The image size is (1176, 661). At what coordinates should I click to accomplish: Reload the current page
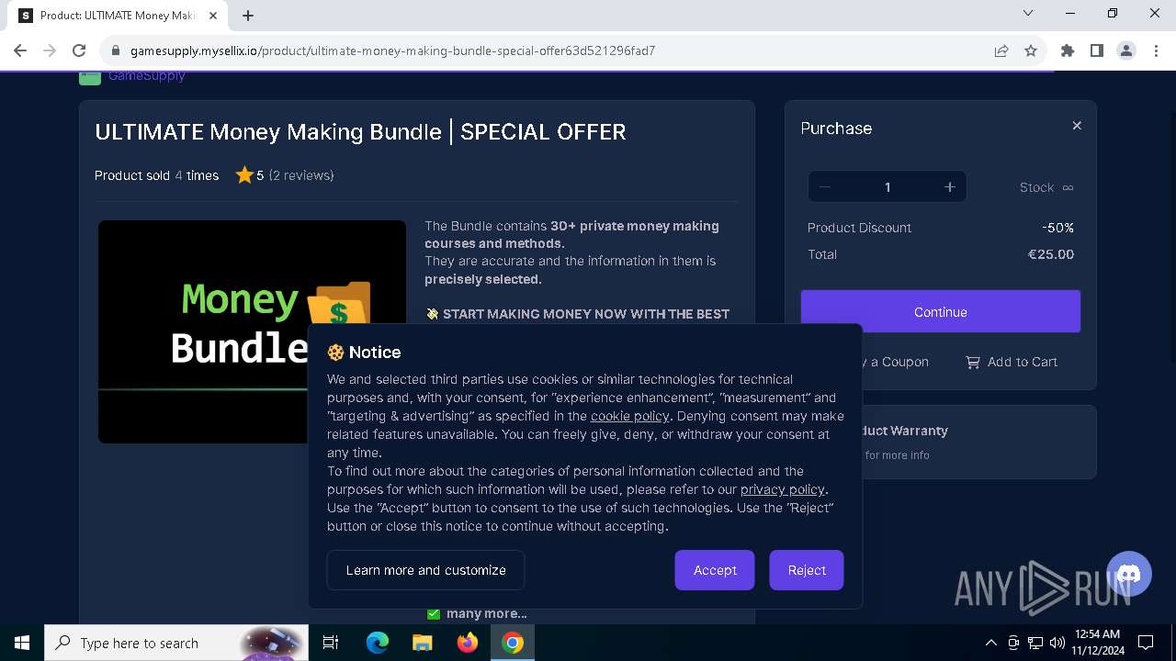[79, 50]
